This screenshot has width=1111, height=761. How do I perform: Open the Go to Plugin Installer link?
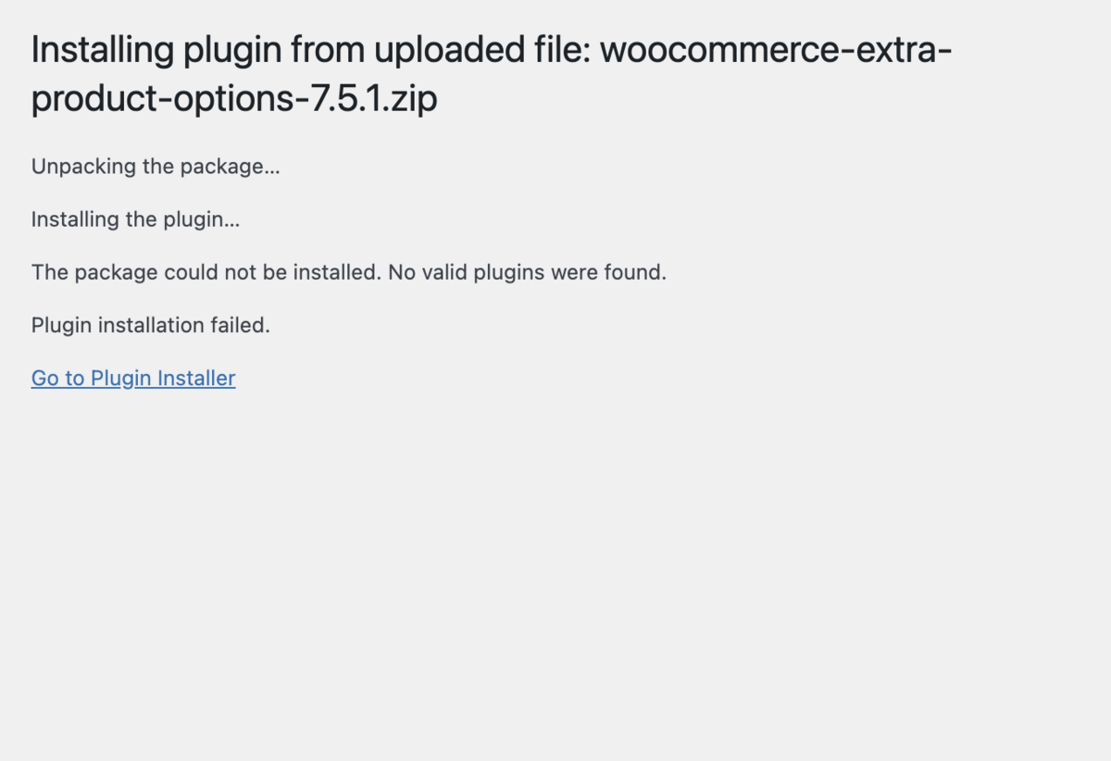(x=133, y=378)
